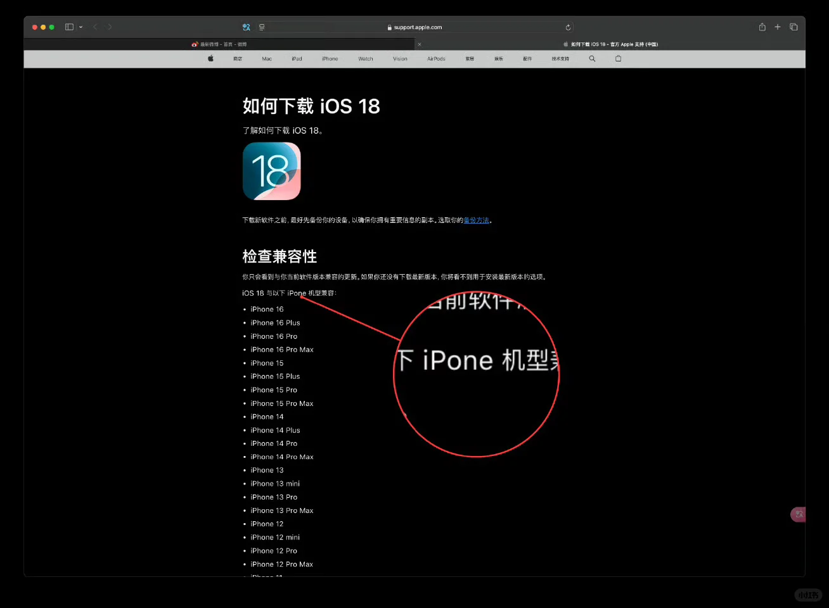Screen dimensions: 829x608
Task: Open 娱乐 in Apple navigation bar
Action: (x=499, y=59)
